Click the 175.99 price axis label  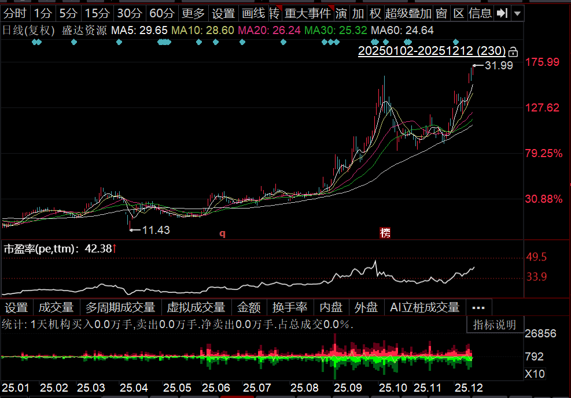pos(542,62)
